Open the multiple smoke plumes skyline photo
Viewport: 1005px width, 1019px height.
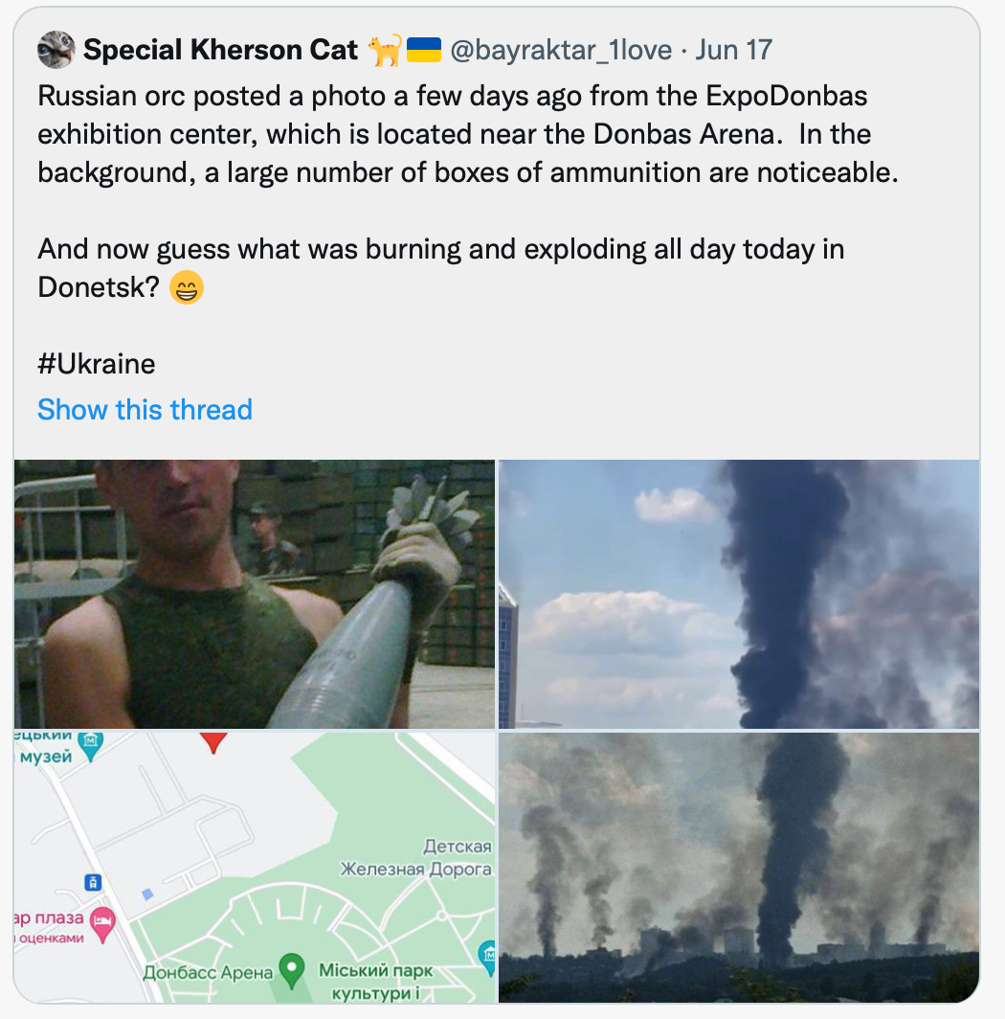click(739, 867)
